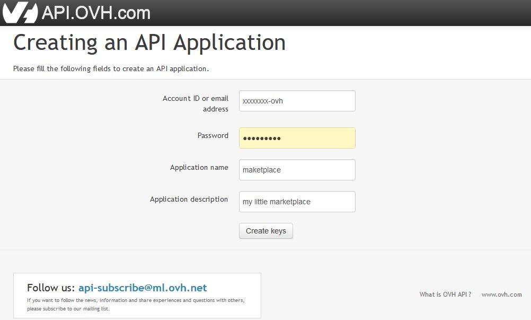Open the "What is OVH API ?" link
The image size is (531, 320).
pos(445,295)
